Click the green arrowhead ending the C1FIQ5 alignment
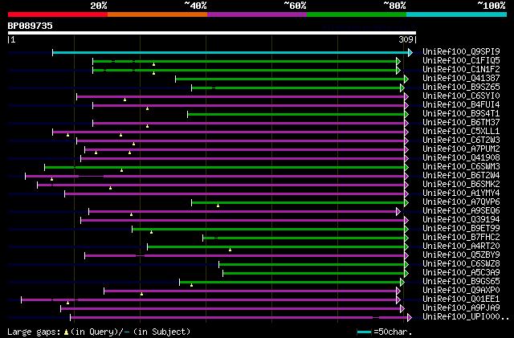The image size is (514, 338). [x=398, y=61]
